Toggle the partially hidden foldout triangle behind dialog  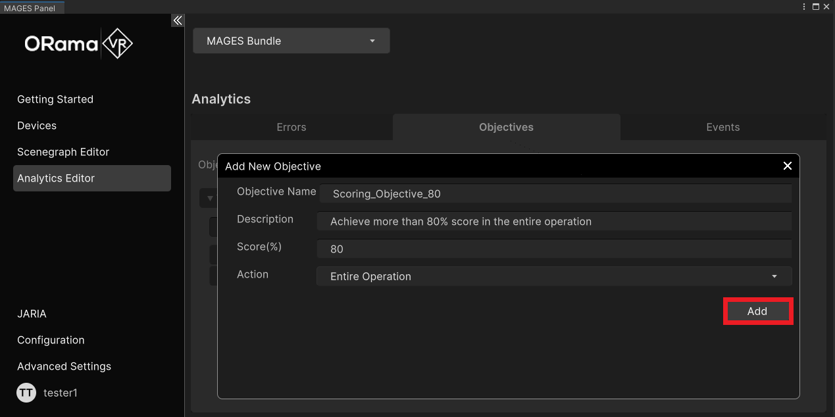tap(210, 198)
